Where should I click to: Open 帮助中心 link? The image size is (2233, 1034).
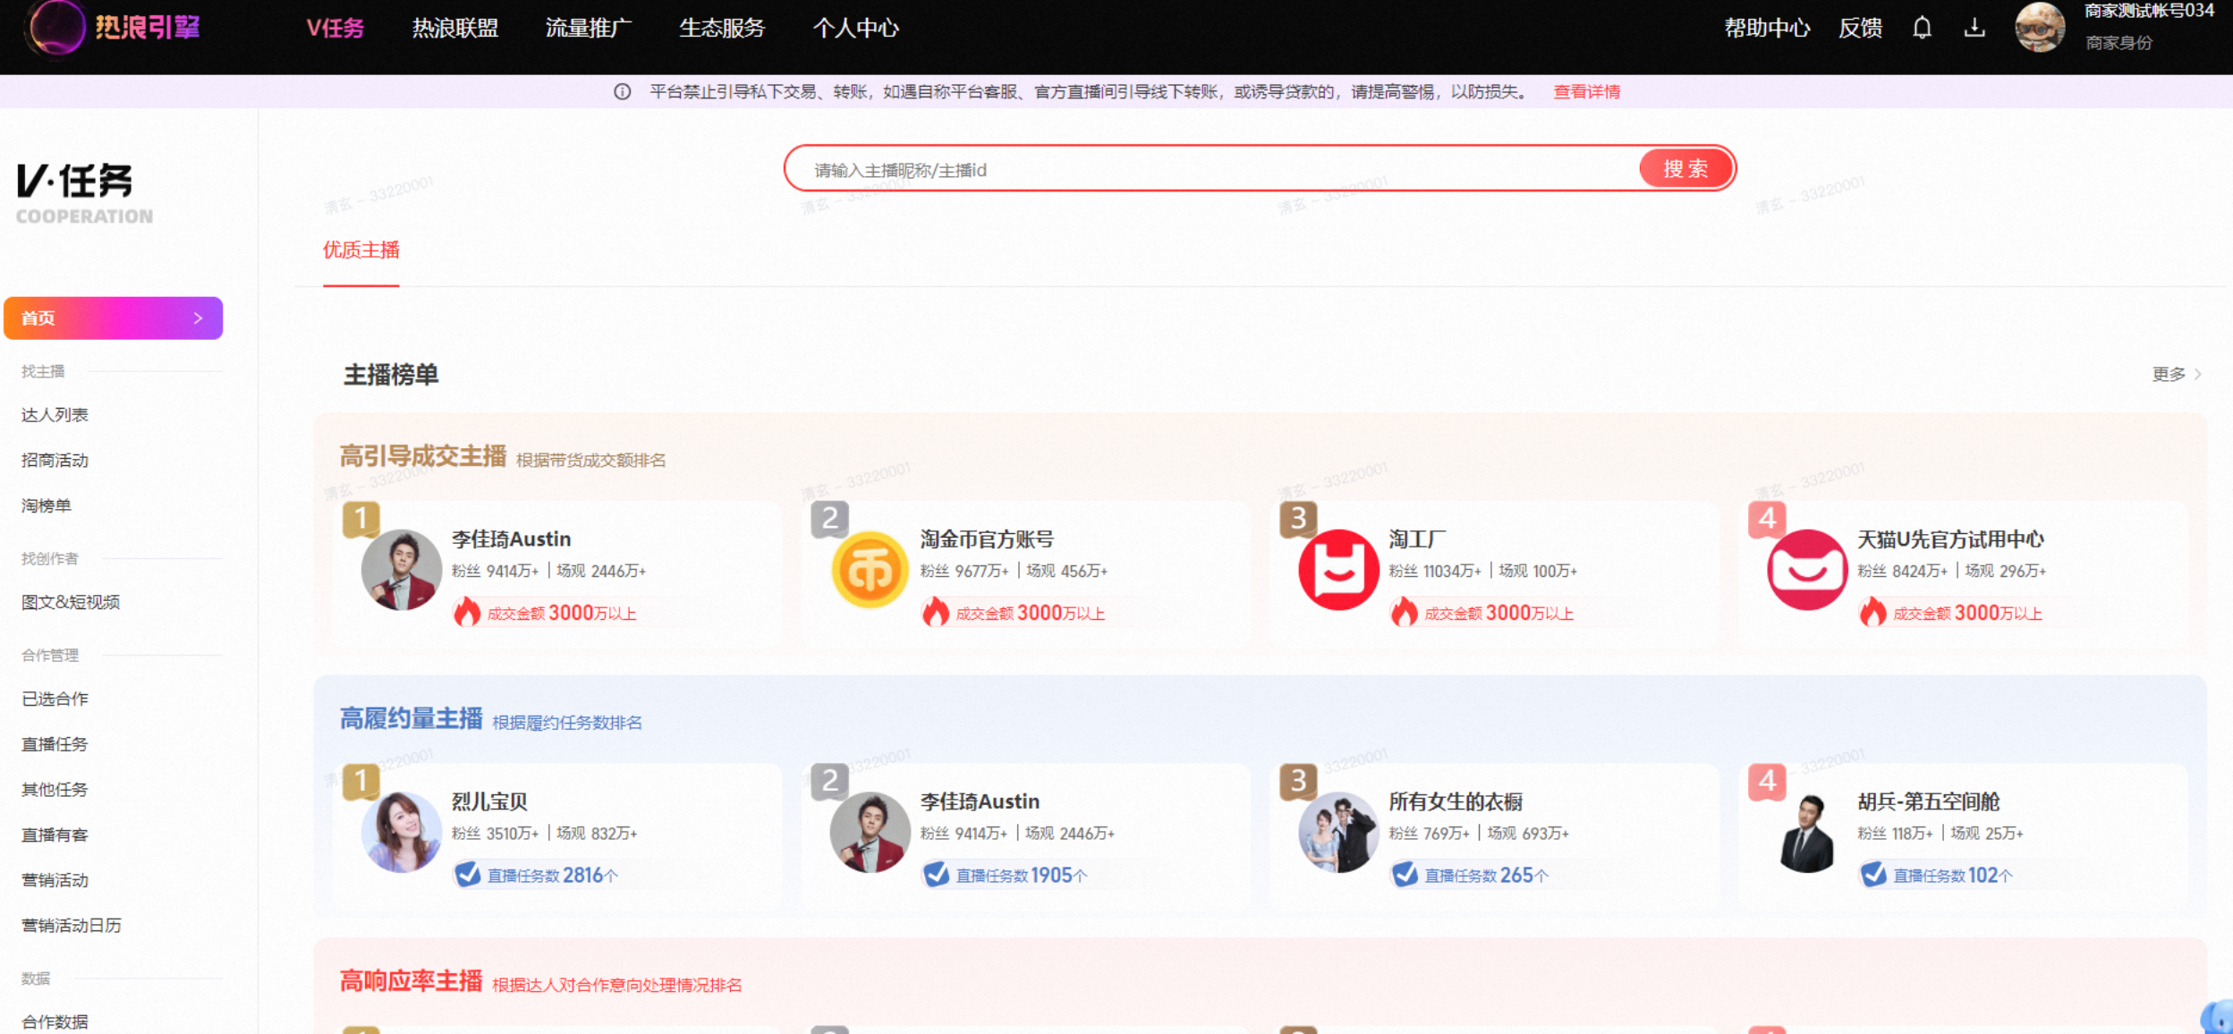[x=1767, y=29]
